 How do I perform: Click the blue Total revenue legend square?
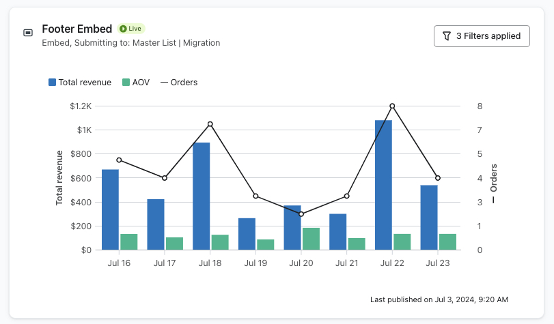tap(52, 83)
